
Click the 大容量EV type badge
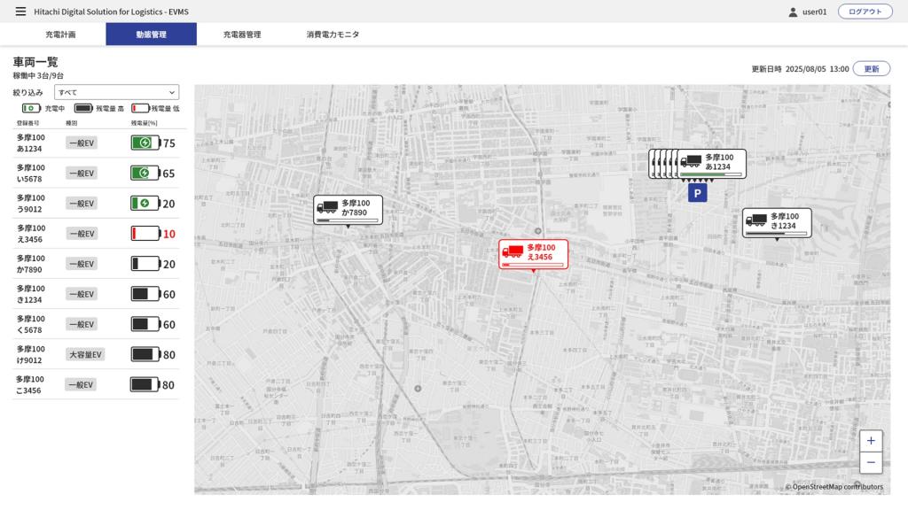tap(86, 354)
